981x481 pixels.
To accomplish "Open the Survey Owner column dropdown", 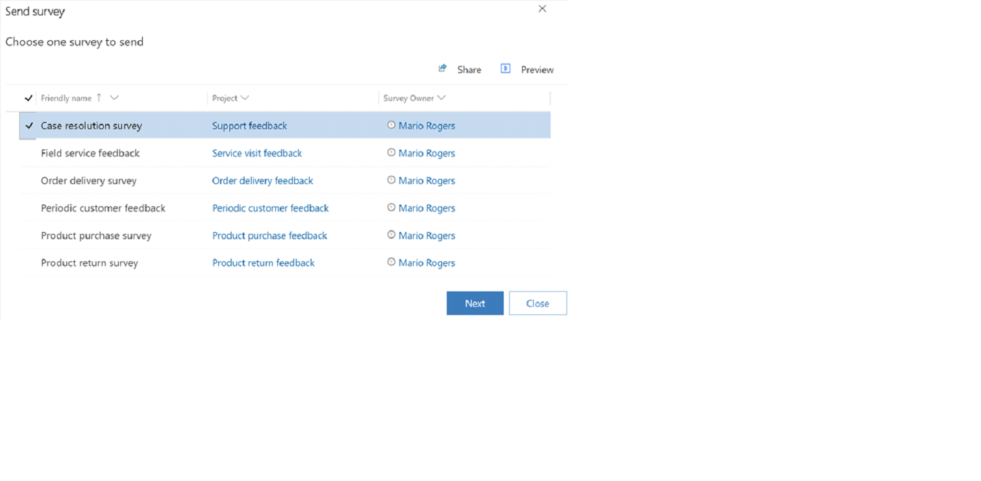I will 441,98.
